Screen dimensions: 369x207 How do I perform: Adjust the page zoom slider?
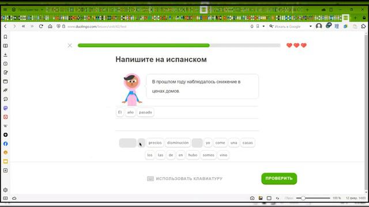[313, 198]
